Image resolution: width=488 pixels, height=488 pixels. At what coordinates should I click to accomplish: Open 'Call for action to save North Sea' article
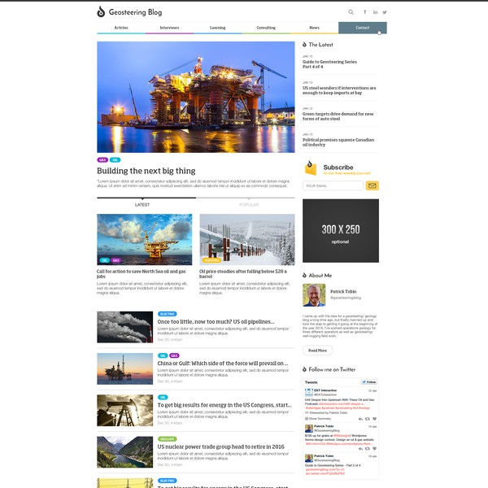click(142, 274)
